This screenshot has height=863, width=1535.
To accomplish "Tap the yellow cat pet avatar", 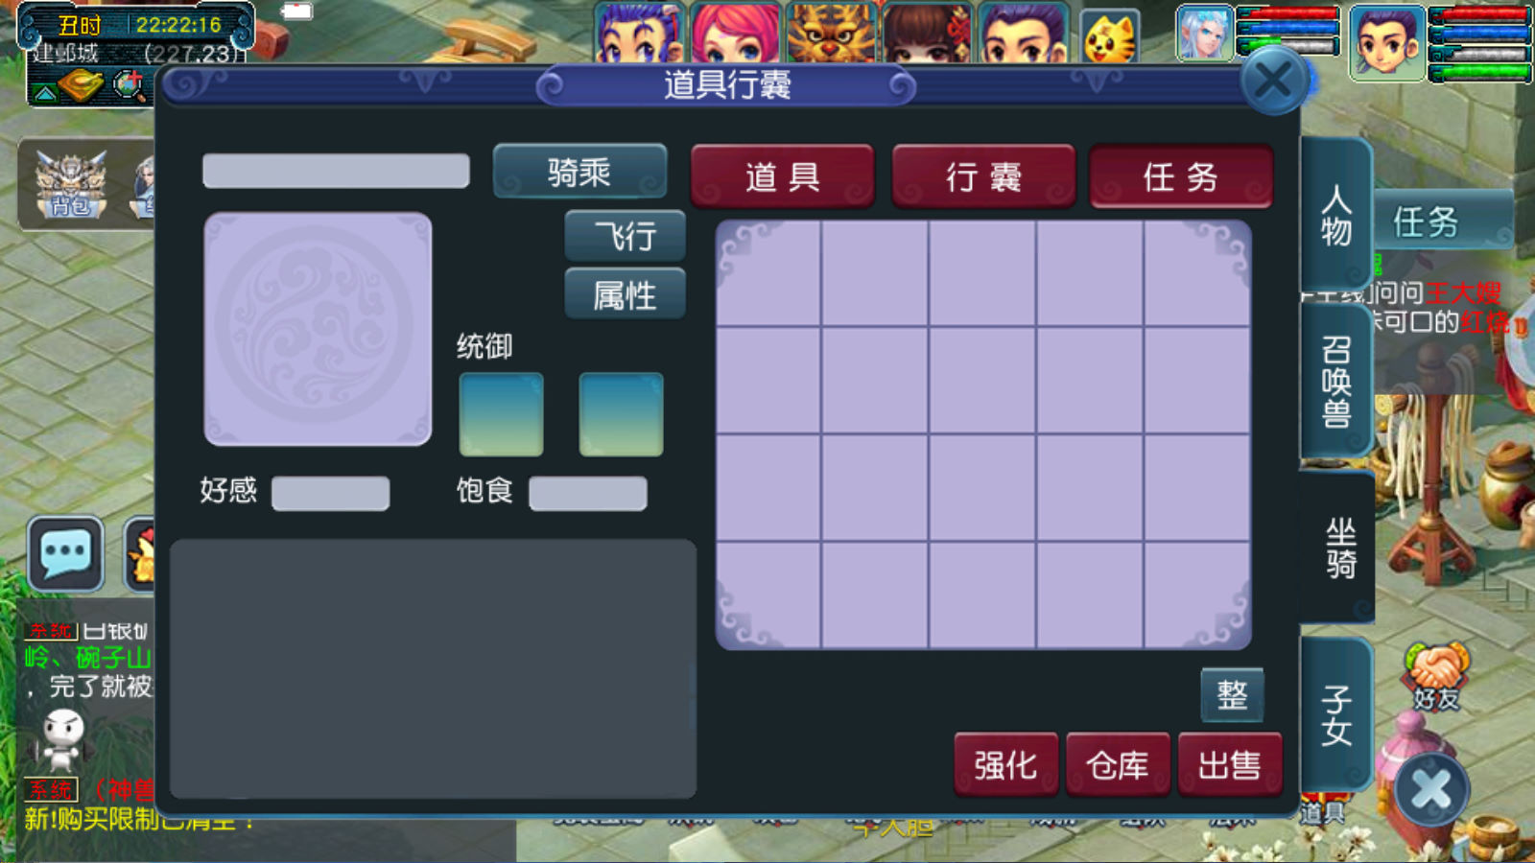I will pos(1110,36).
